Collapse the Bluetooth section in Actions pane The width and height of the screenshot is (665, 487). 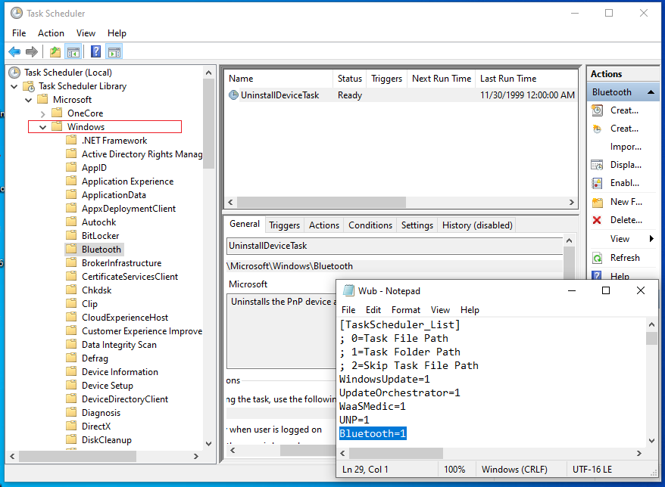(651, 92)
